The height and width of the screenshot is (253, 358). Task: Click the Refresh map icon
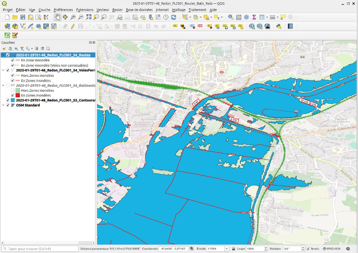[x=173, y=17]
